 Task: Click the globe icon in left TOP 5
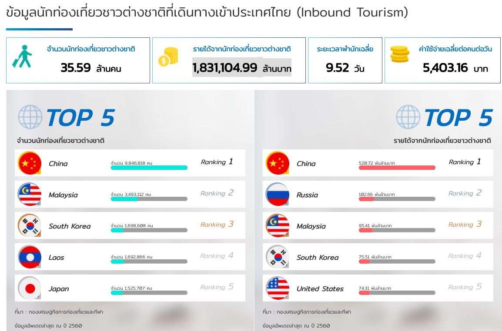pyautogui.click(x=30, y=117)
